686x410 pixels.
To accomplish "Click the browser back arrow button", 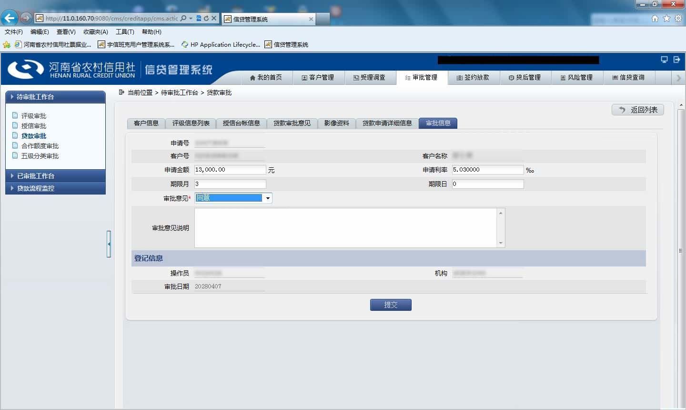I will (10, 18).
